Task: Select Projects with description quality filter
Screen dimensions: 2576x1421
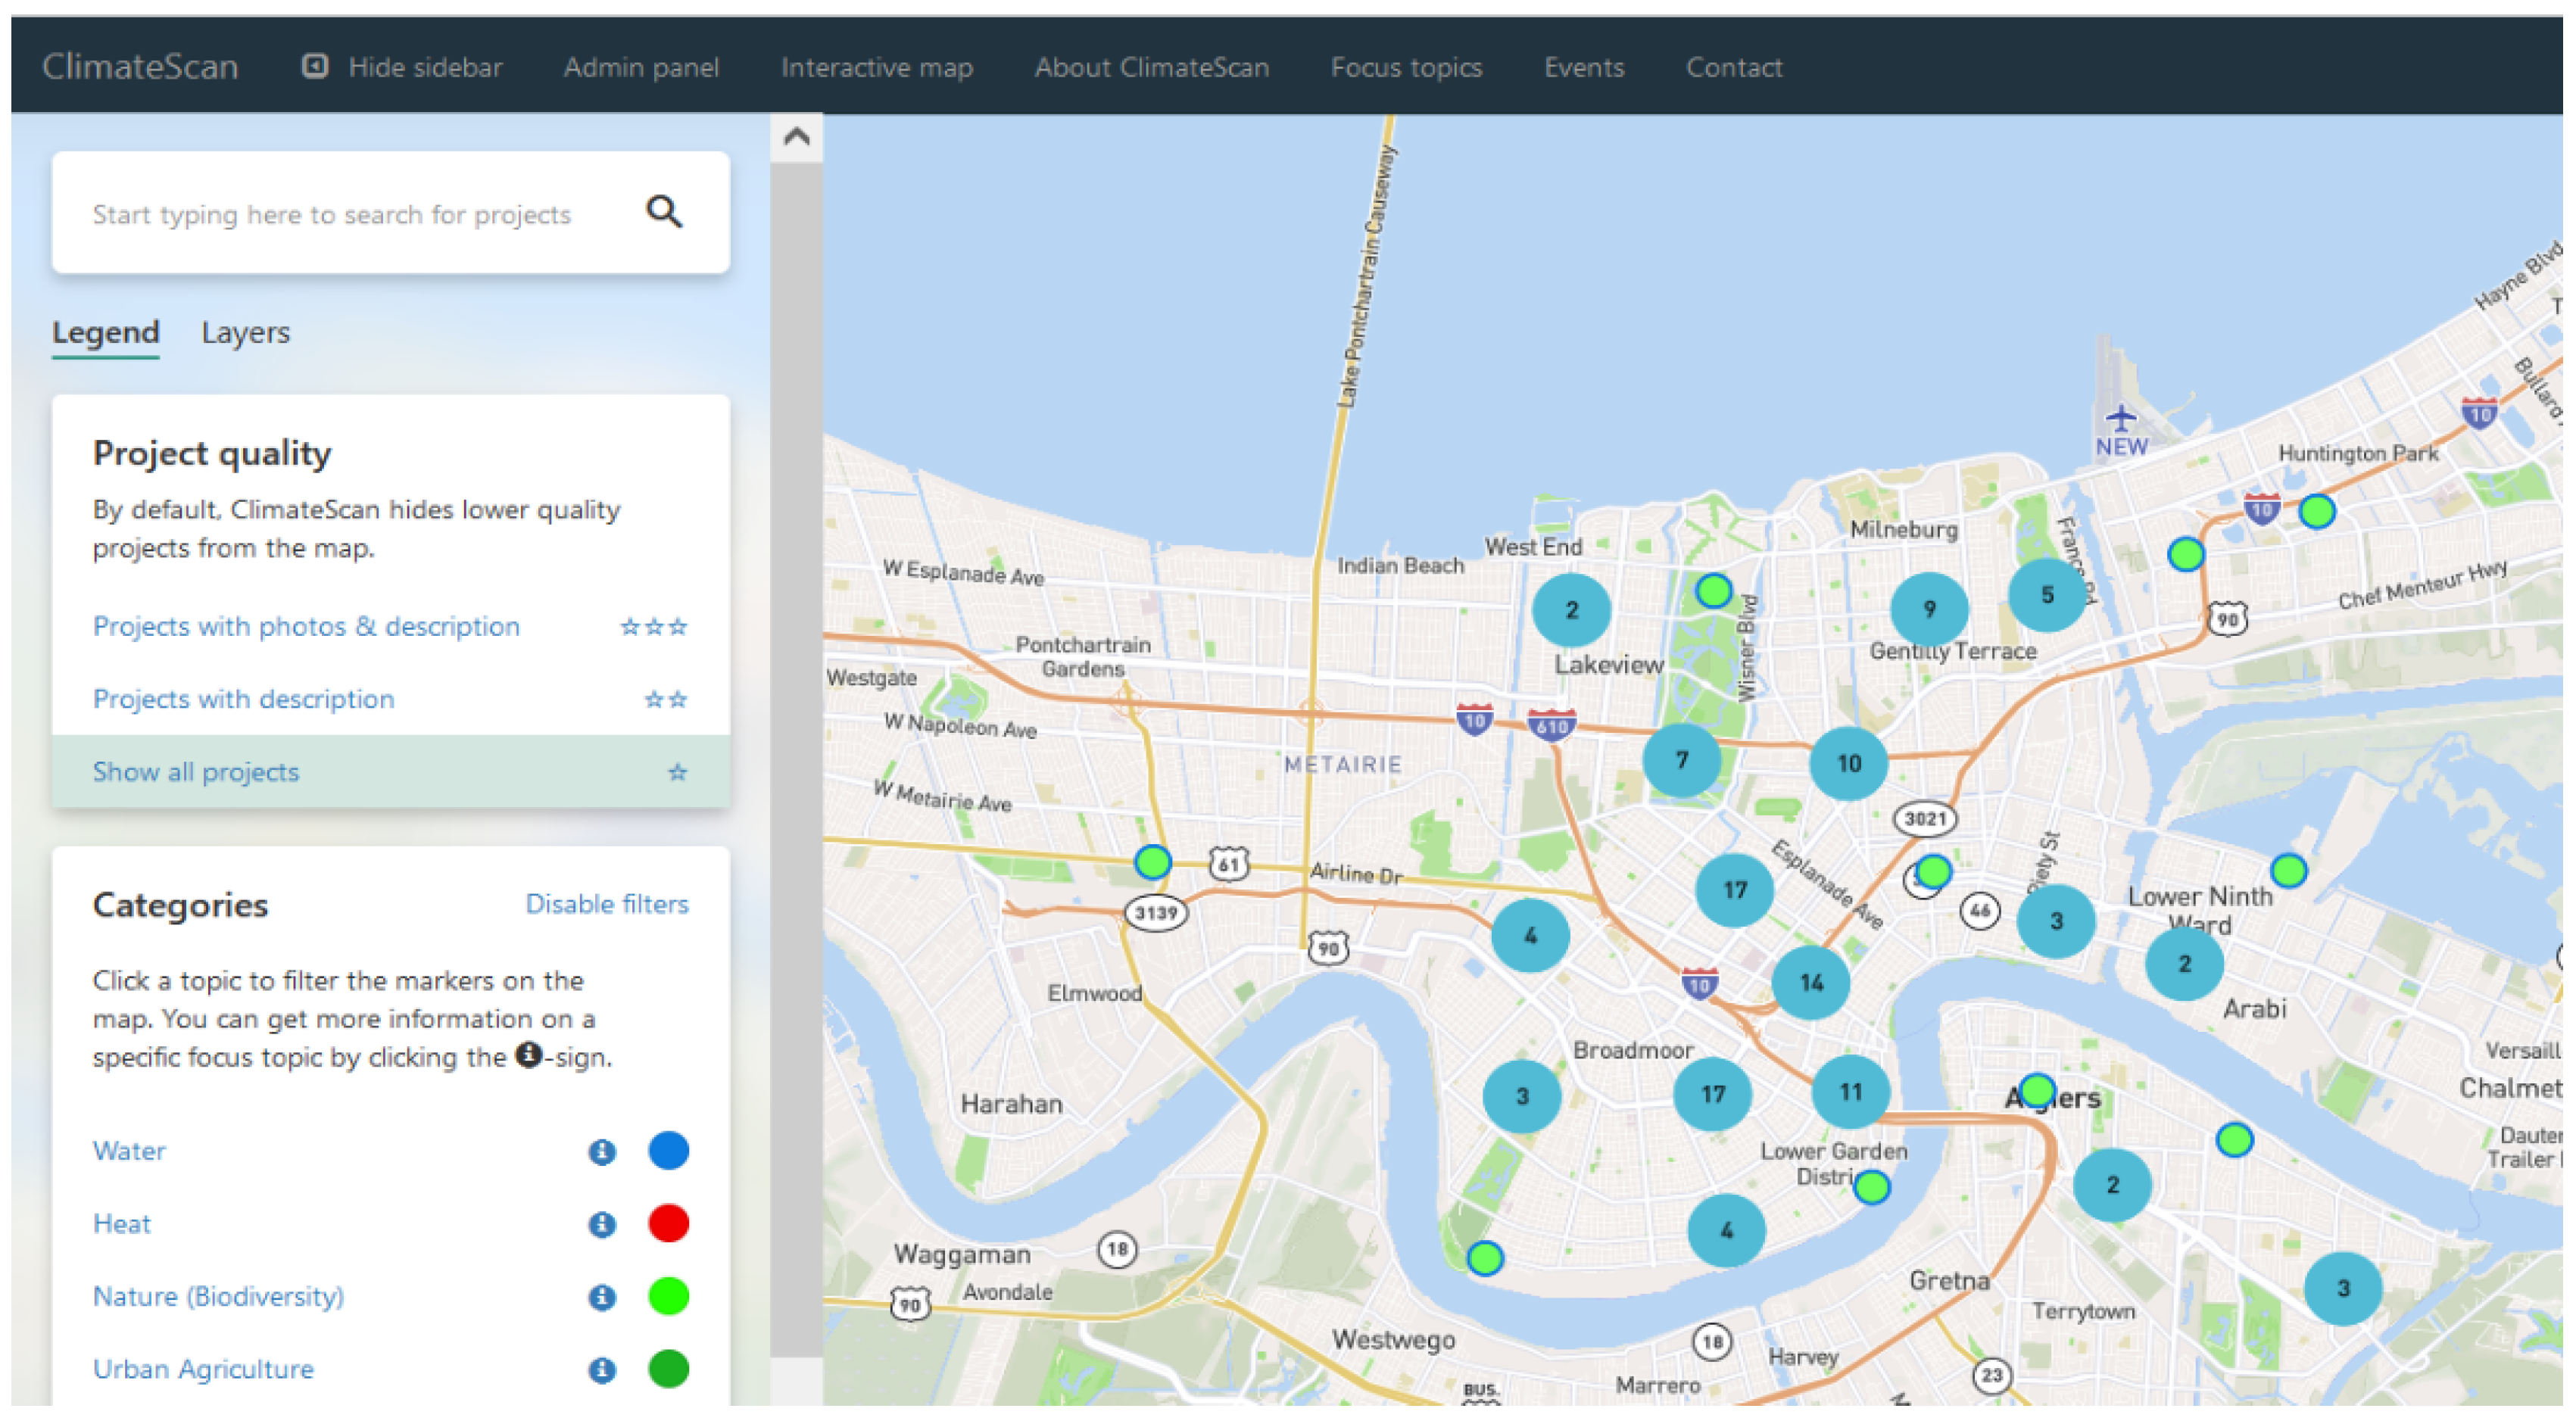Action: (x=243, y=699)
